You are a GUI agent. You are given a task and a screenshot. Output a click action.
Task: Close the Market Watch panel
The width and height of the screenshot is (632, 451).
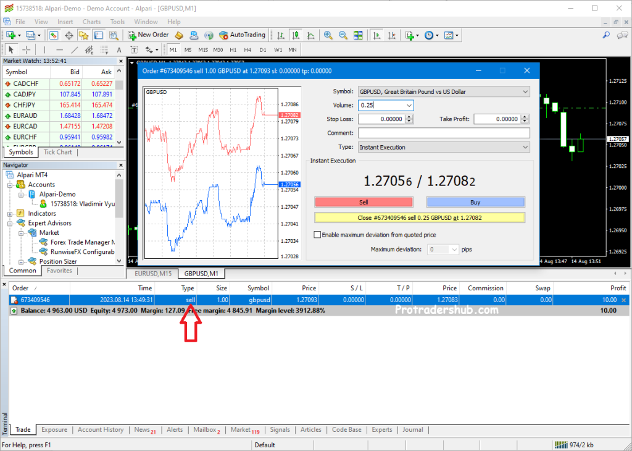120,61
